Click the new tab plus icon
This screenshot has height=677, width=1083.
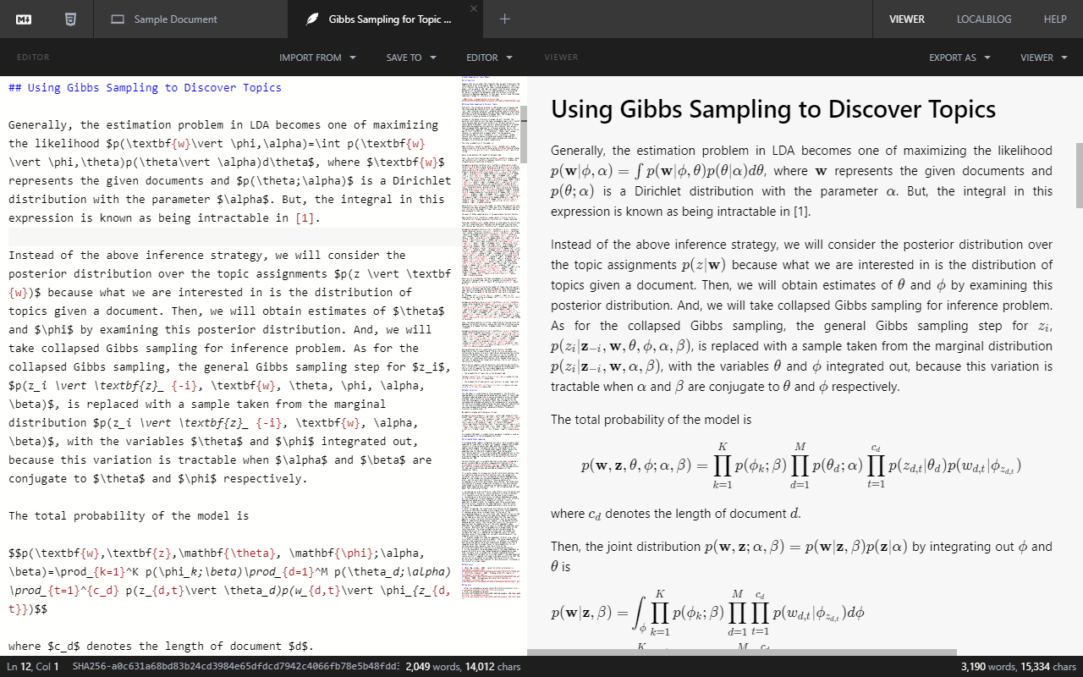505,19
